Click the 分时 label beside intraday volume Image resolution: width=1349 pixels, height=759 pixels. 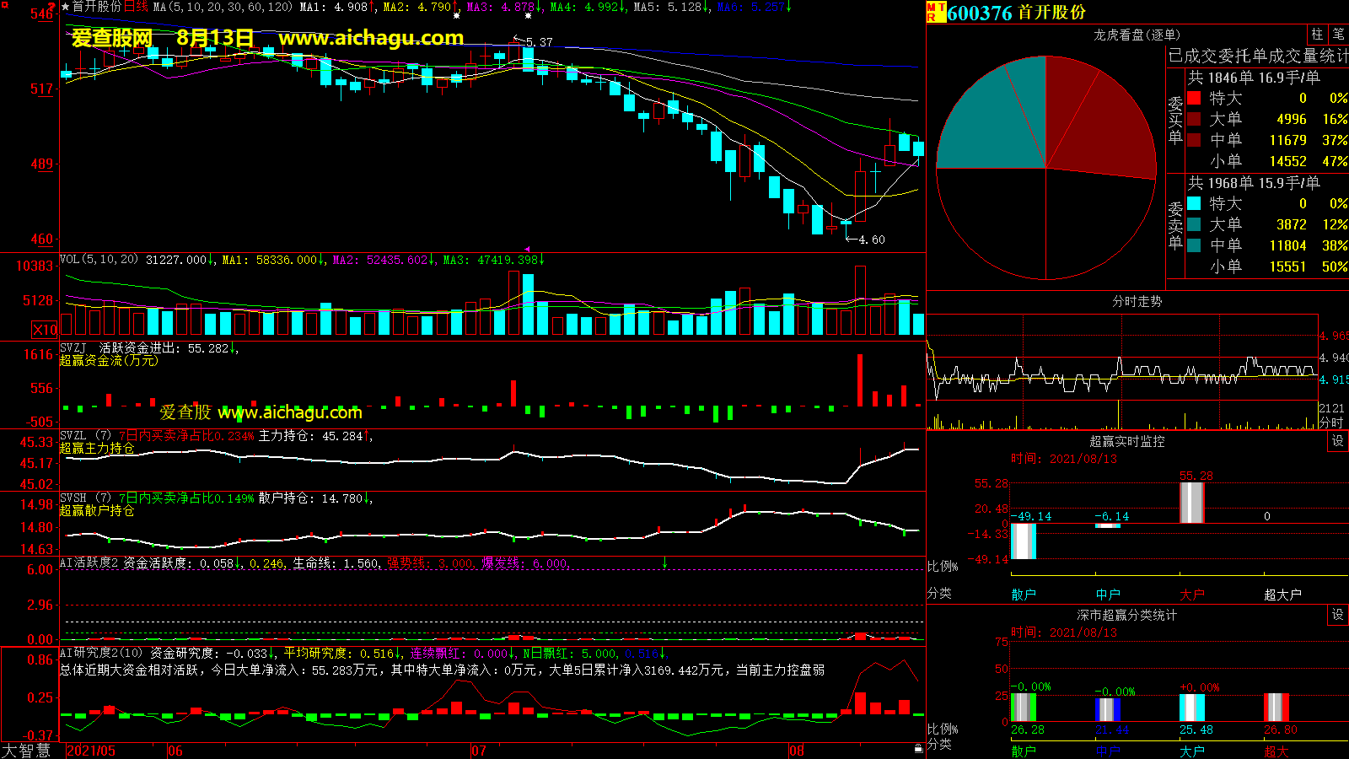1330,422
